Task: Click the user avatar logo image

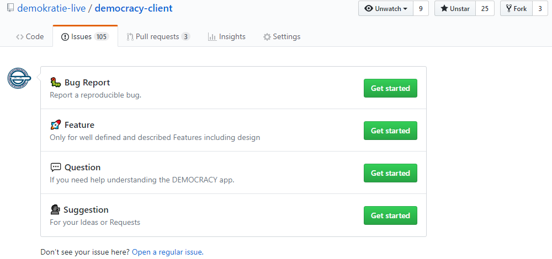Action: [x=19, y=78]
